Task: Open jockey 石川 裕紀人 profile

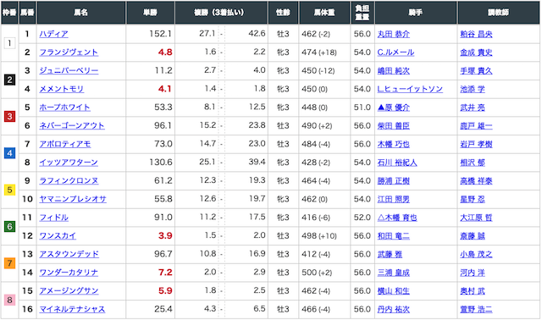Action: [397, 162]
